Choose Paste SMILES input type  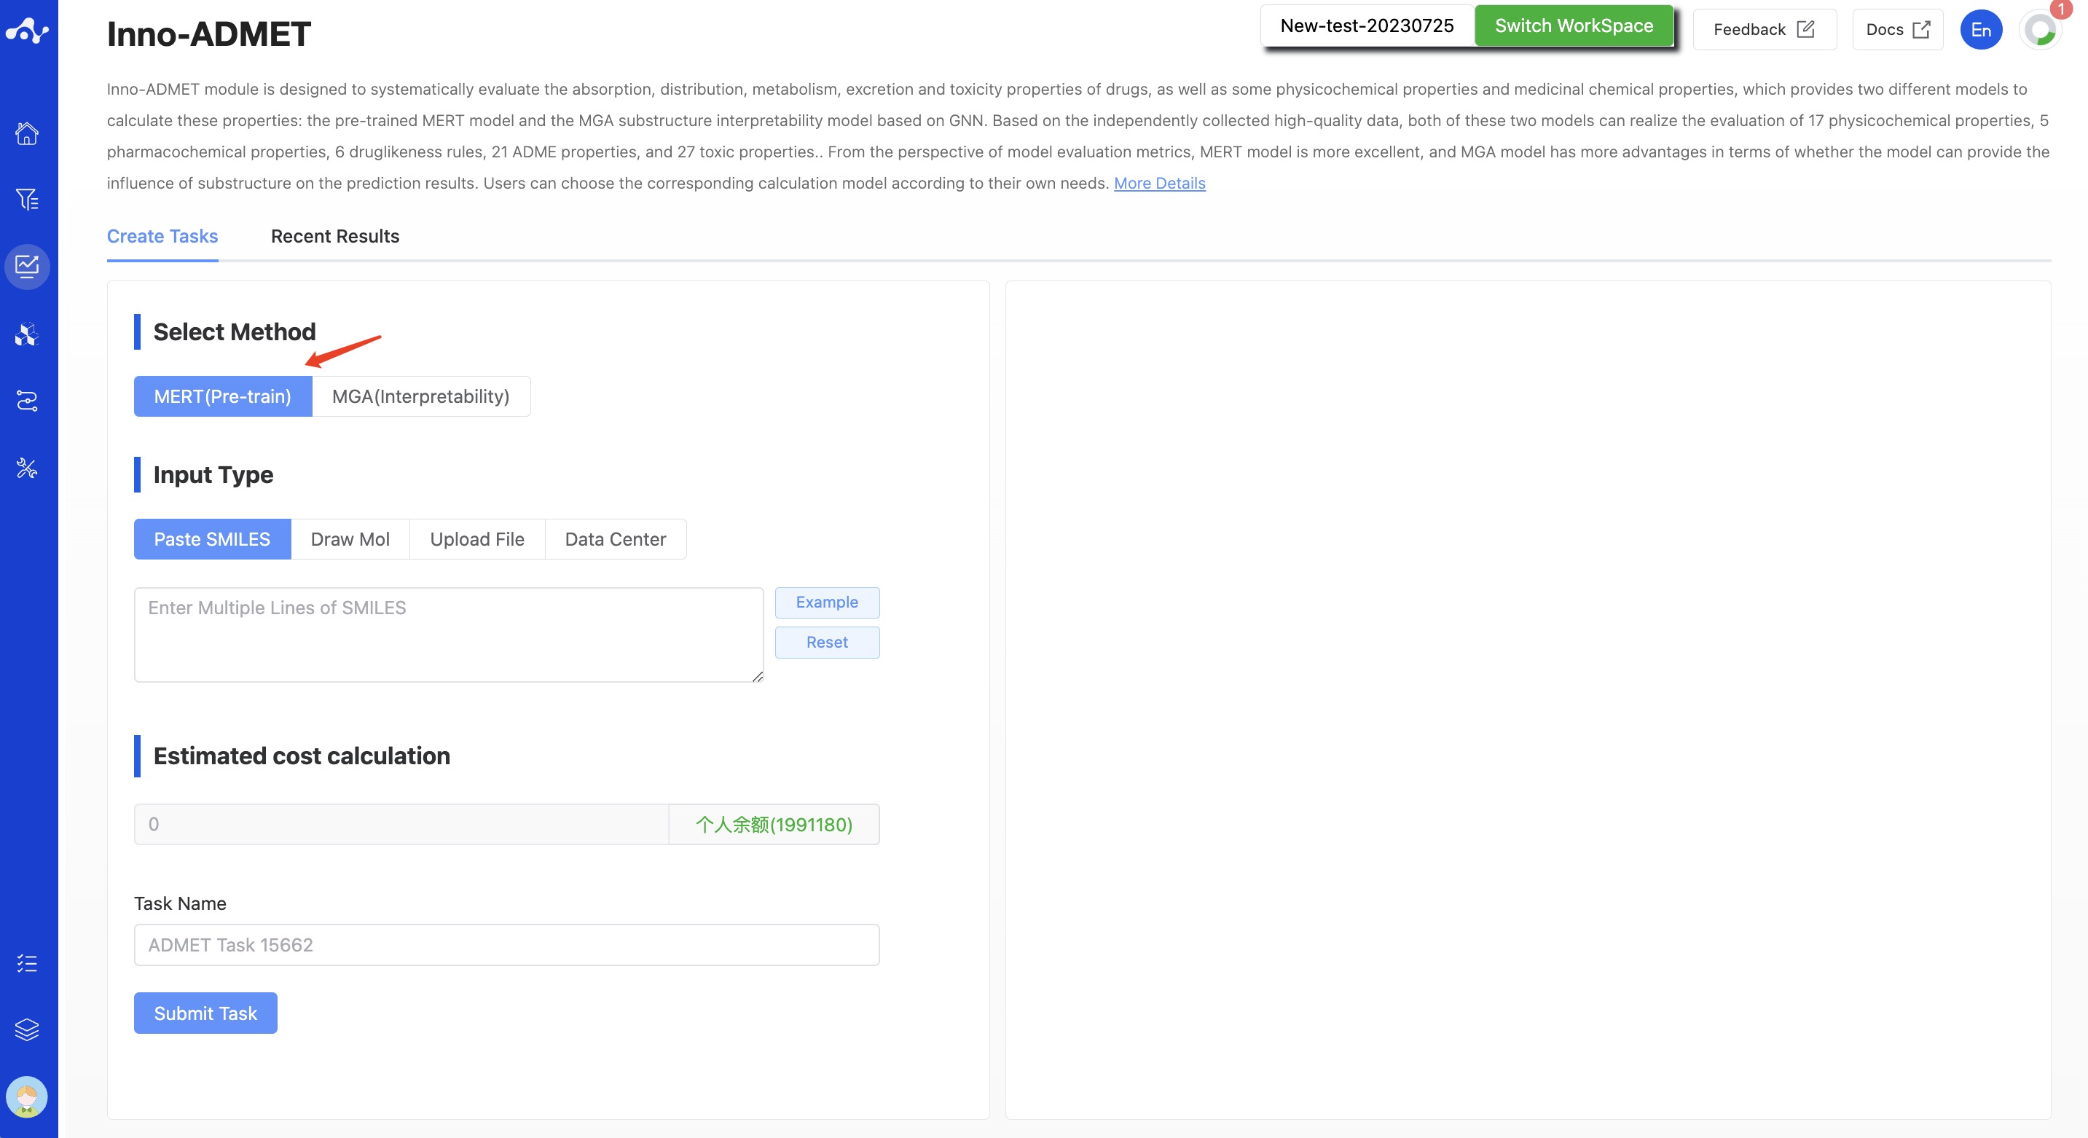tap(212, 539)
